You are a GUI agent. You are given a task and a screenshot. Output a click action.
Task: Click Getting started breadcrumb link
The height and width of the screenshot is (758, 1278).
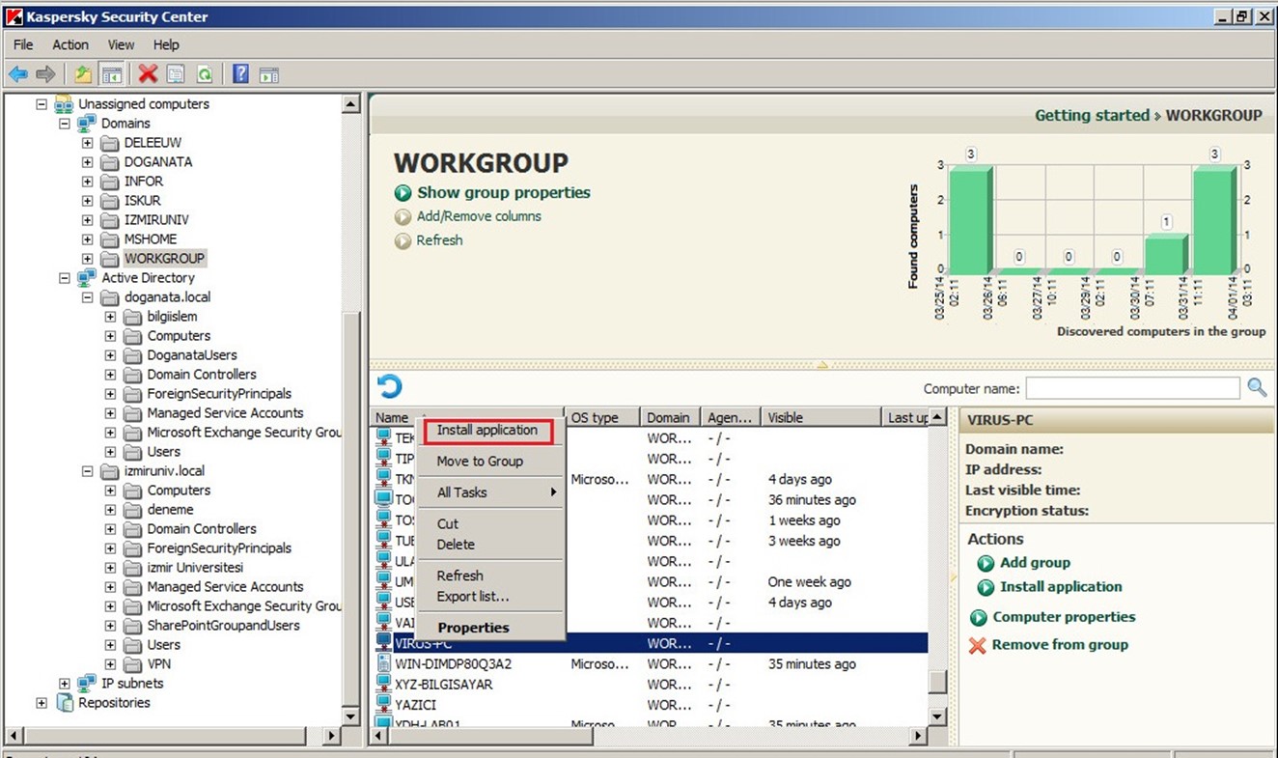point(1092,115)
